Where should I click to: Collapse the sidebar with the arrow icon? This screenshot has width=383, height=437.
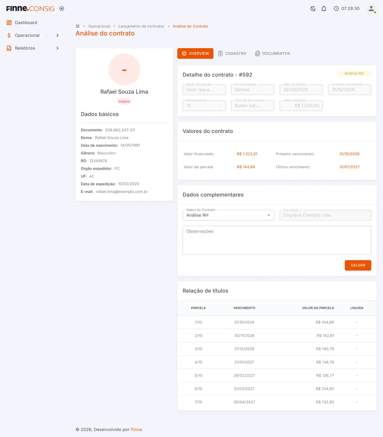tap(62, 9)
